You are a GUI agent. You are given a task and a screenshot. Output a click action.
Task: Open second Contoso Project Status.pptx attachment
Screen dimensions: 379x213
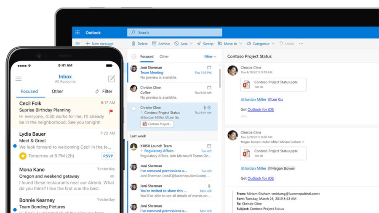273,153
